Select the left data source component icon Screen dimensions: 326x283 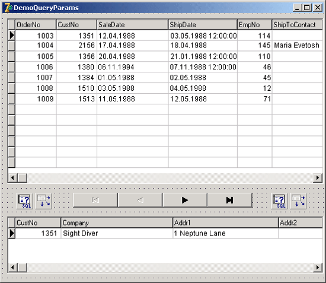(44, 201)
